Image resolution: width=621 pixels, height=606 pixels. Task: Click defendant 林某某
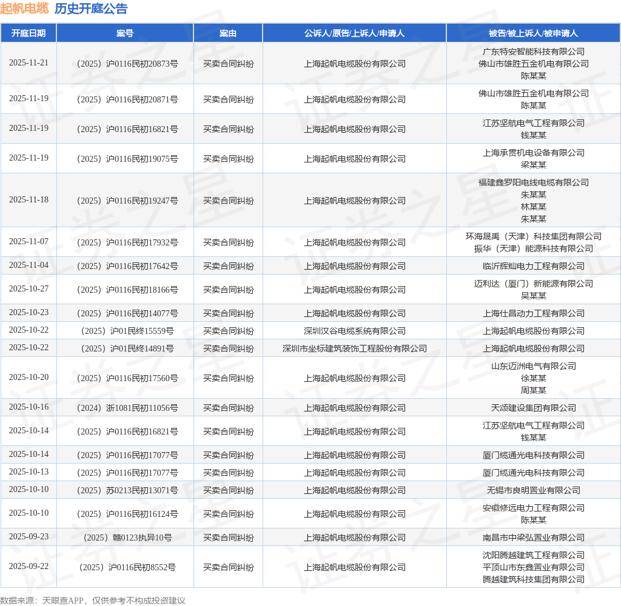tap(534, 207)
